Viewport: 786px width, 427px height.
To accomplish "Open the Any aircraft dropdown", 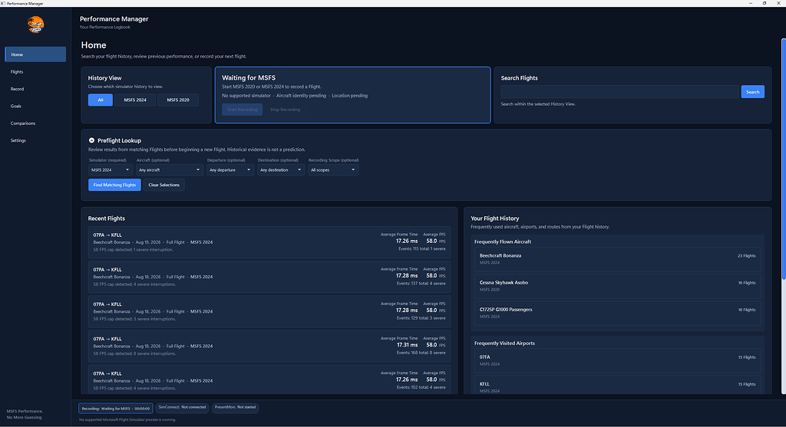I will pos(170,170).
